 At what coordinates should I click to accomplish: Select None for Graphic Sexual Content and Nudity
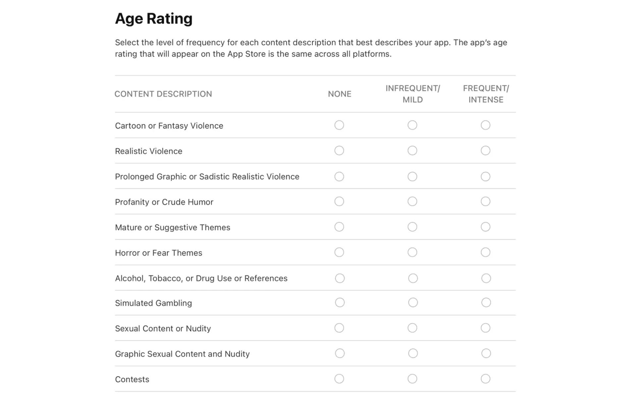[x=339, y=353]
